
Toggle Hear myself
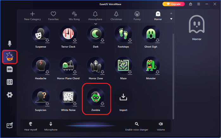point(31,126)
